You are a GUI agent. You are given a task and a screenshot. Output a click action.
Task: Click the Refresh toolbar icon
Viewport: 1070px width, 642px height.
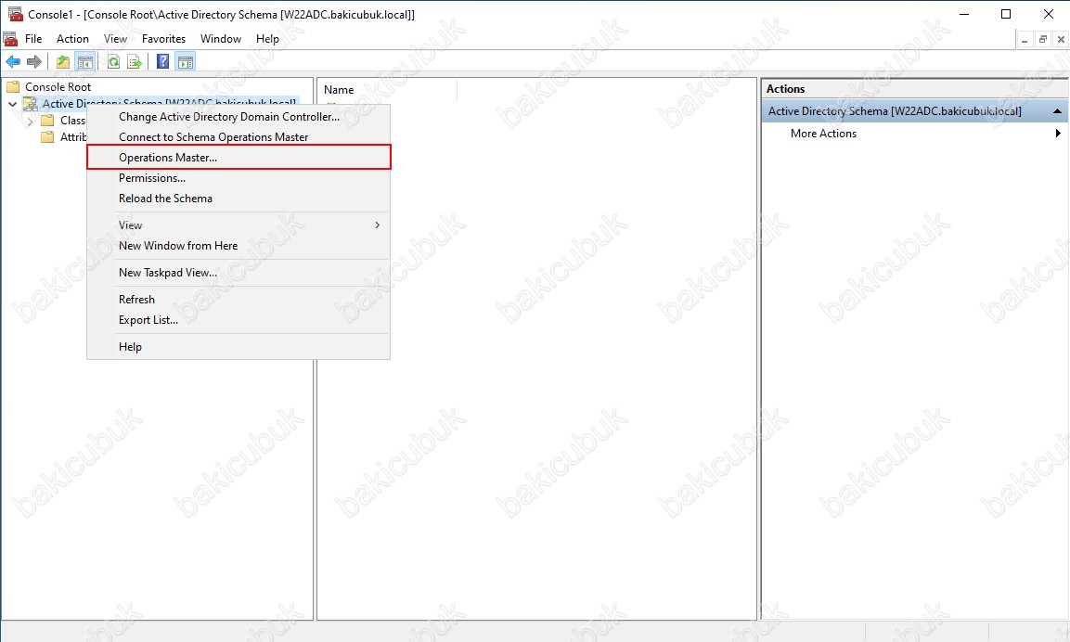coord(114,62)
